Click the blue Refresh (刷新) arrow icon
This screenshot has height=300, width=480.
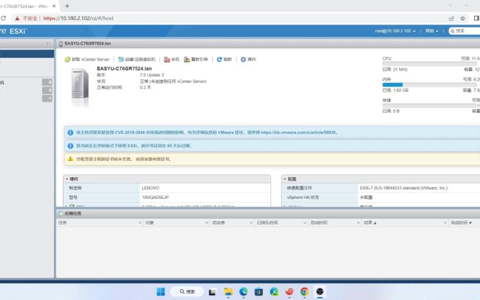pos(219,59)
